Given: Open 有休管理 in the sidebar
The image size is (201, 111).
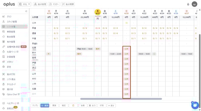Looking at the screenshot, I should (11, 42).
